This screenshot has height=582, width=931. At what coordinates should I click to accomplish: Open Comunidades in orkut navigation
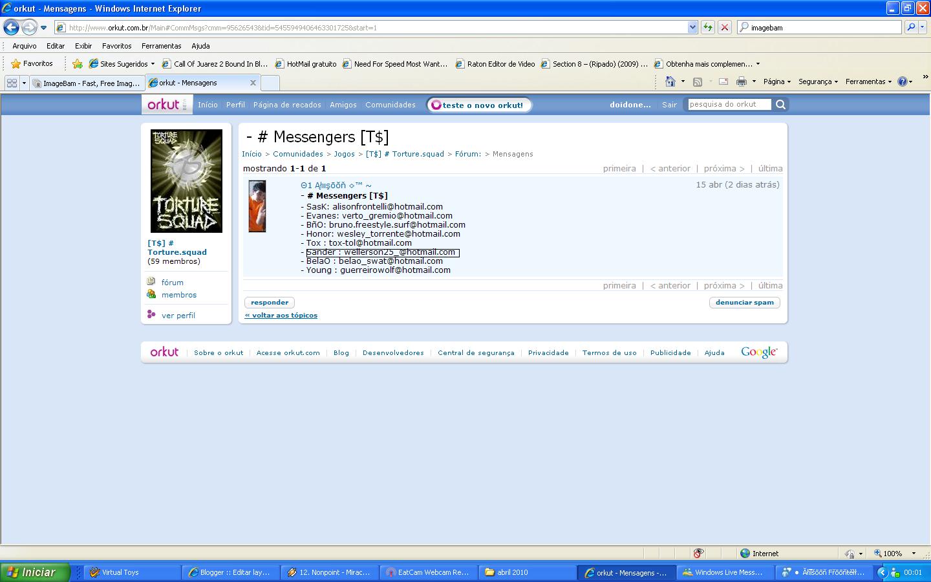pos(391,105)
